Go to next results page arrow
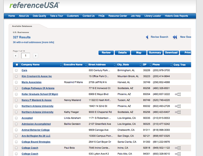 pyautogui.click(x=36, y=56)
